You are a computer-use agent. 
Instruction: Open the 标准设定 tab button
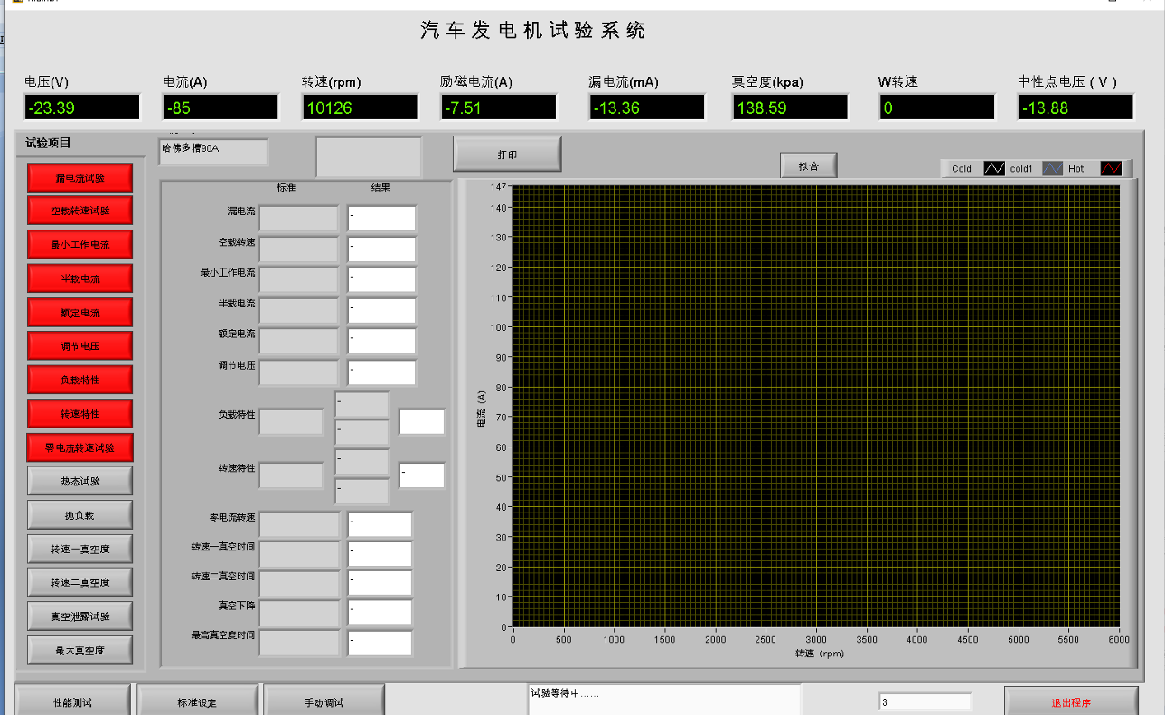[197, 701]
